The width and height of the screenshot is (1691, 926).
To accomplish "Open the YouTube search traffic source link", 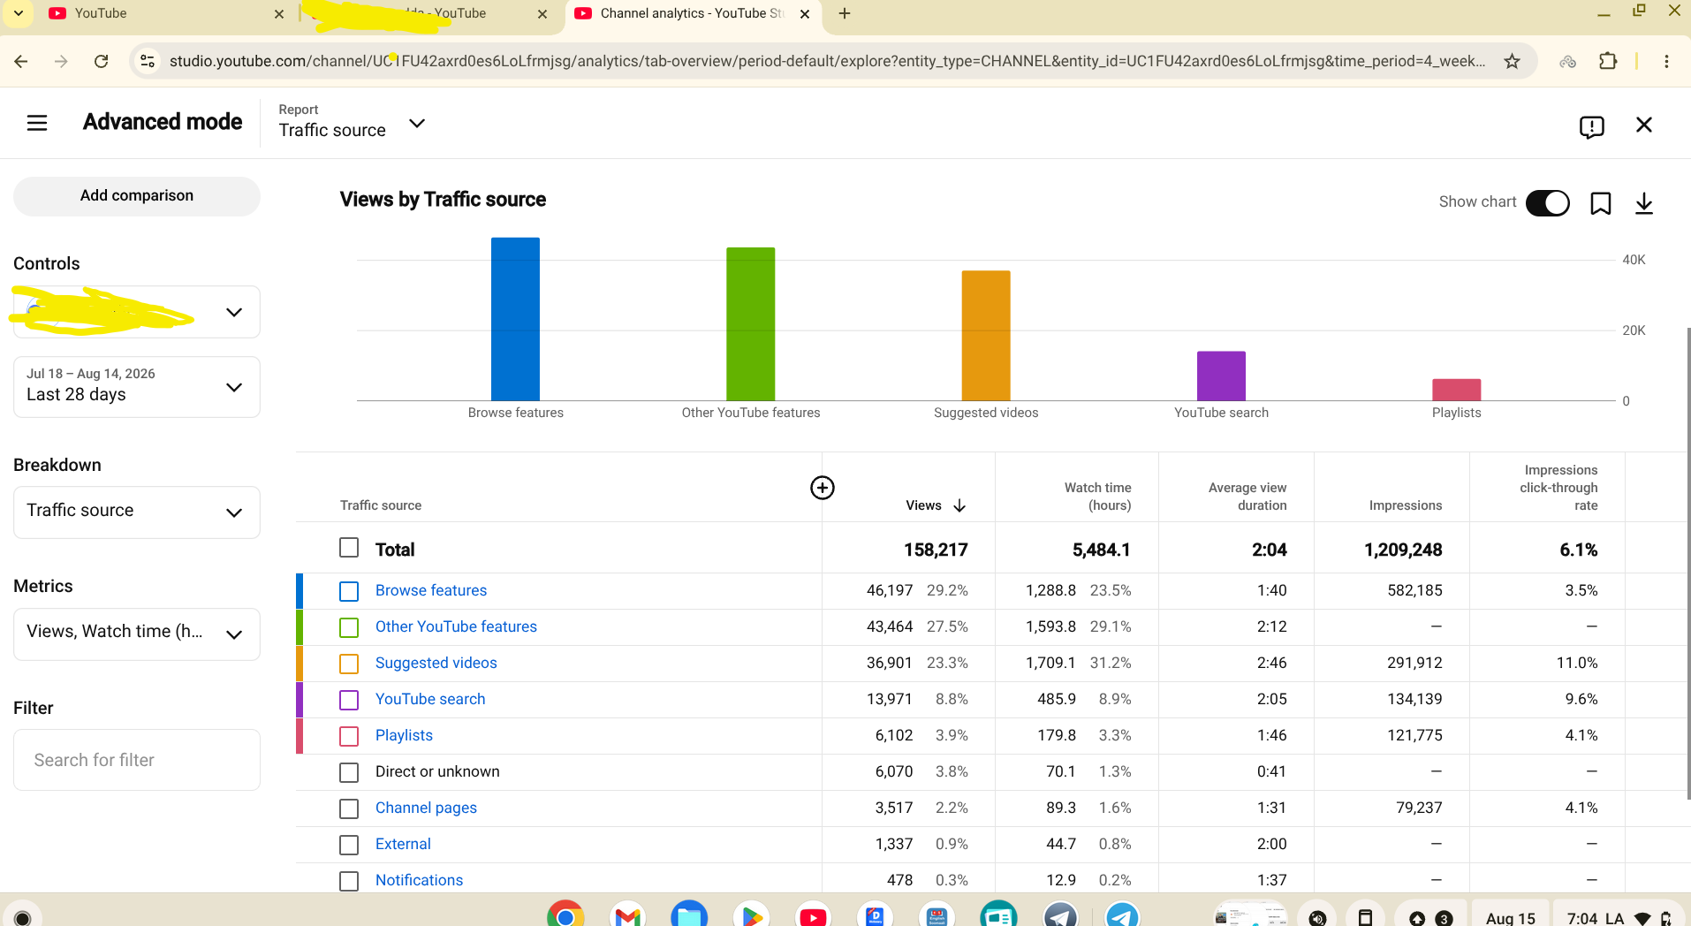I will point(430,699).
